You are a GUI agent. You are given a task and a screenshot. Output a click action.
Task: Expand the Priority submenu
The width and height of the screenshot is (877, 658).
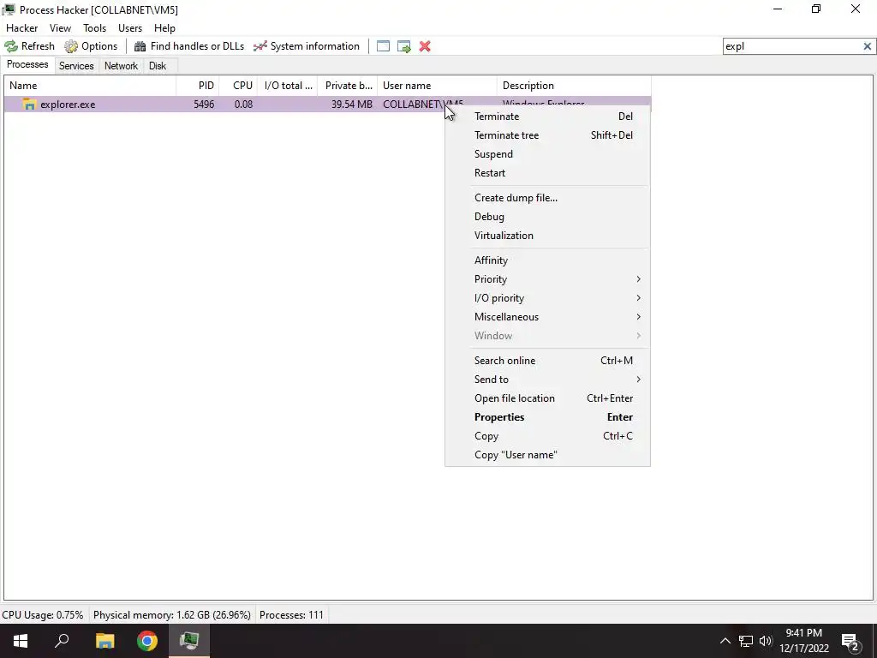(x=547, y=279)
